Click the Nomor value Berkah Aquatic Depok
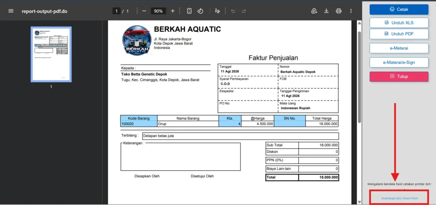 tap(298, 72)
